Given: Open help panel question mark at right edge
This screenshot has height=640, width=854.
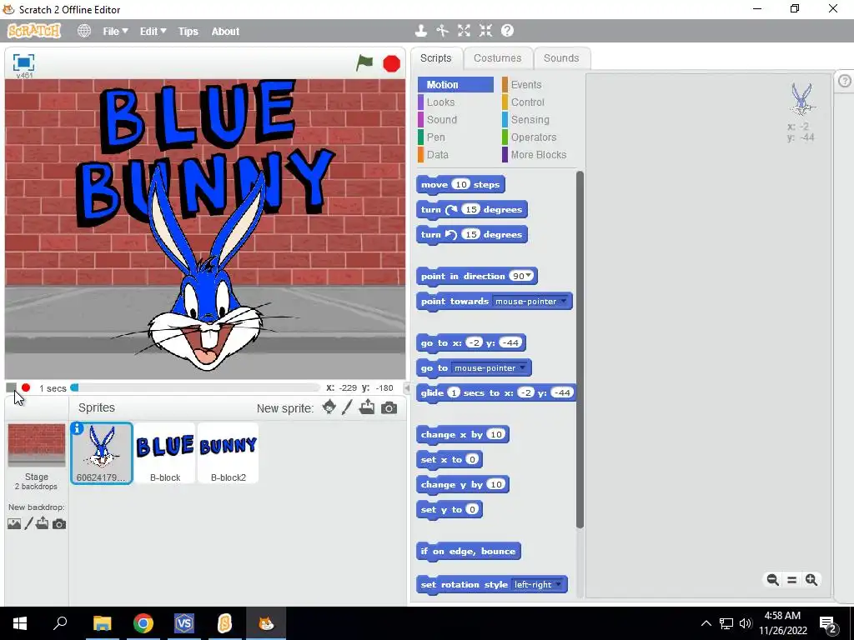Looking at the screenshot, I should click(845, 81).
